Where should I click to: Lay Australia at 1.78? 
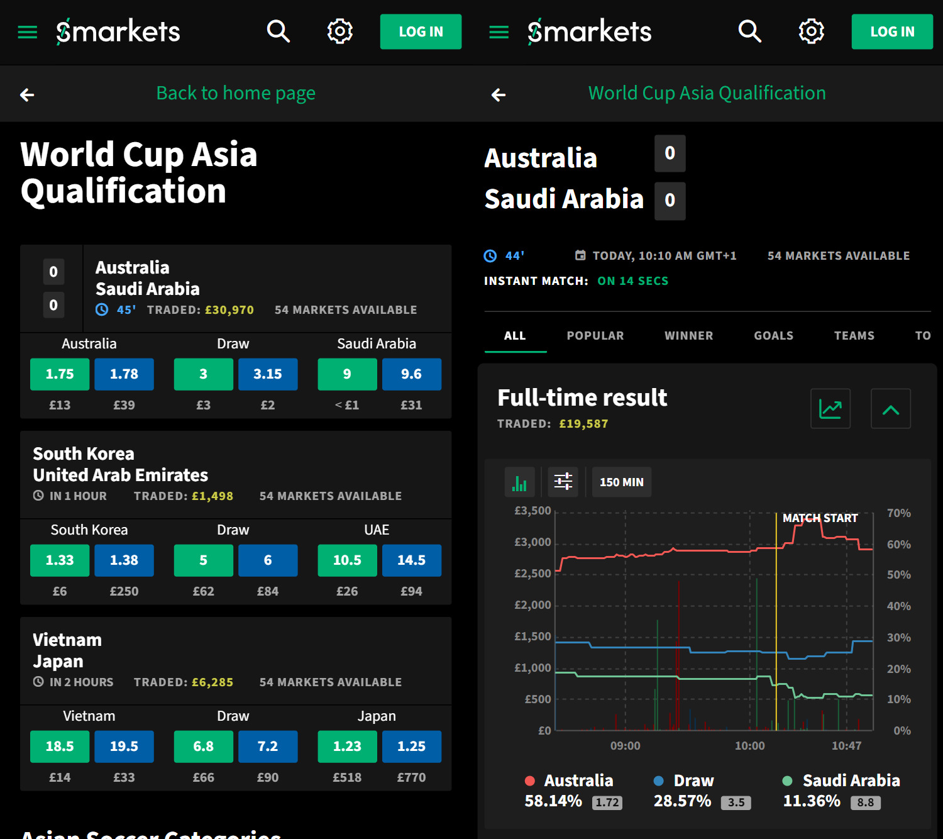click(x=124, y=374)
